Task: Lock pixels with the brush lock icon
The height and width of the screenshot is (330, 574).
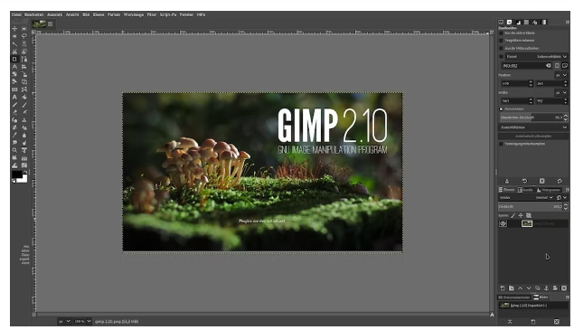Action: (513, 216)
